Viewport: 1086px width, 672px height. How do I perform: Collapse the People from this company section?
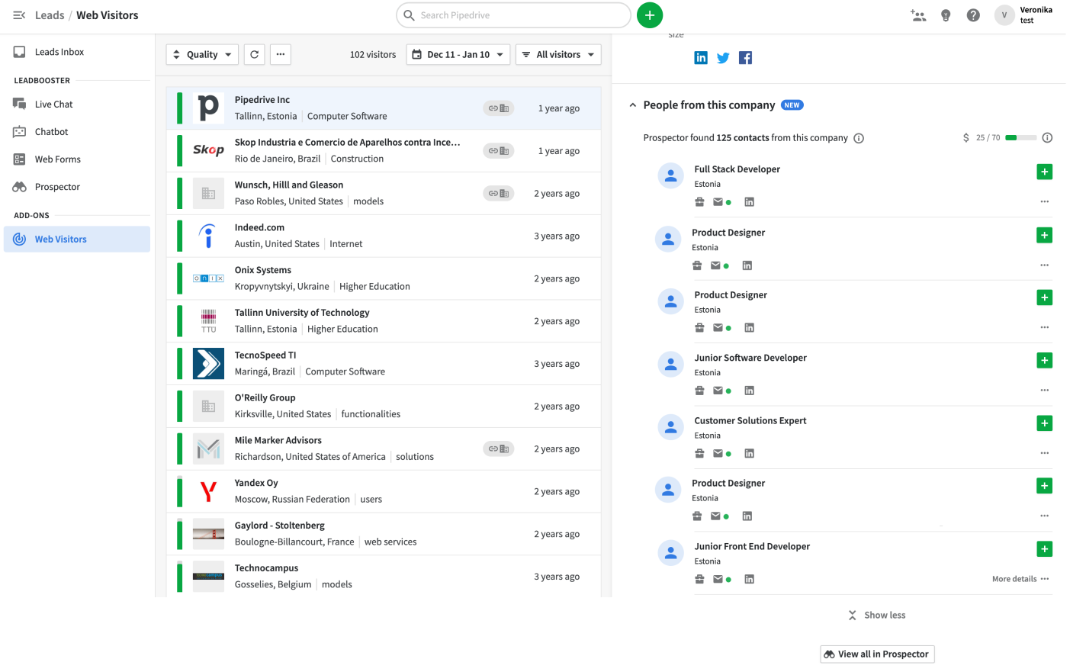[x=633, y=105]
